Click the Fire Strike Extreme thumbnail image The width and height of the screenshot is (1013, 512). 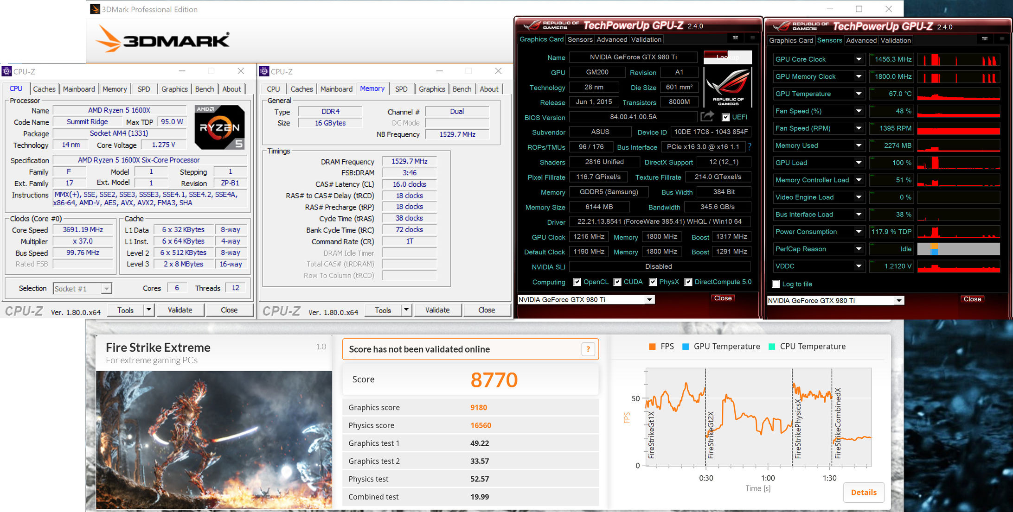214,440
